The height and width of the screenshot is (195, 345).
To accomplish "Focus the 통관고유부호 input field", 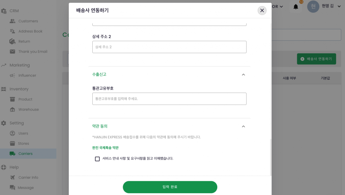I will (x=169, y=99).
